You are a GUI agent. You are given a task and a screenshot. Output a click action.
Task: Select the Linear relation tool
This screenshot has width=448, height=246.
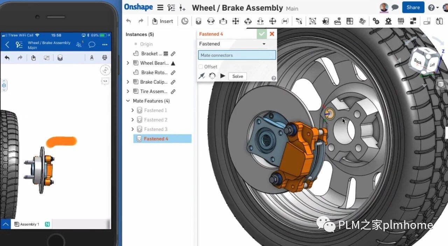413,21
